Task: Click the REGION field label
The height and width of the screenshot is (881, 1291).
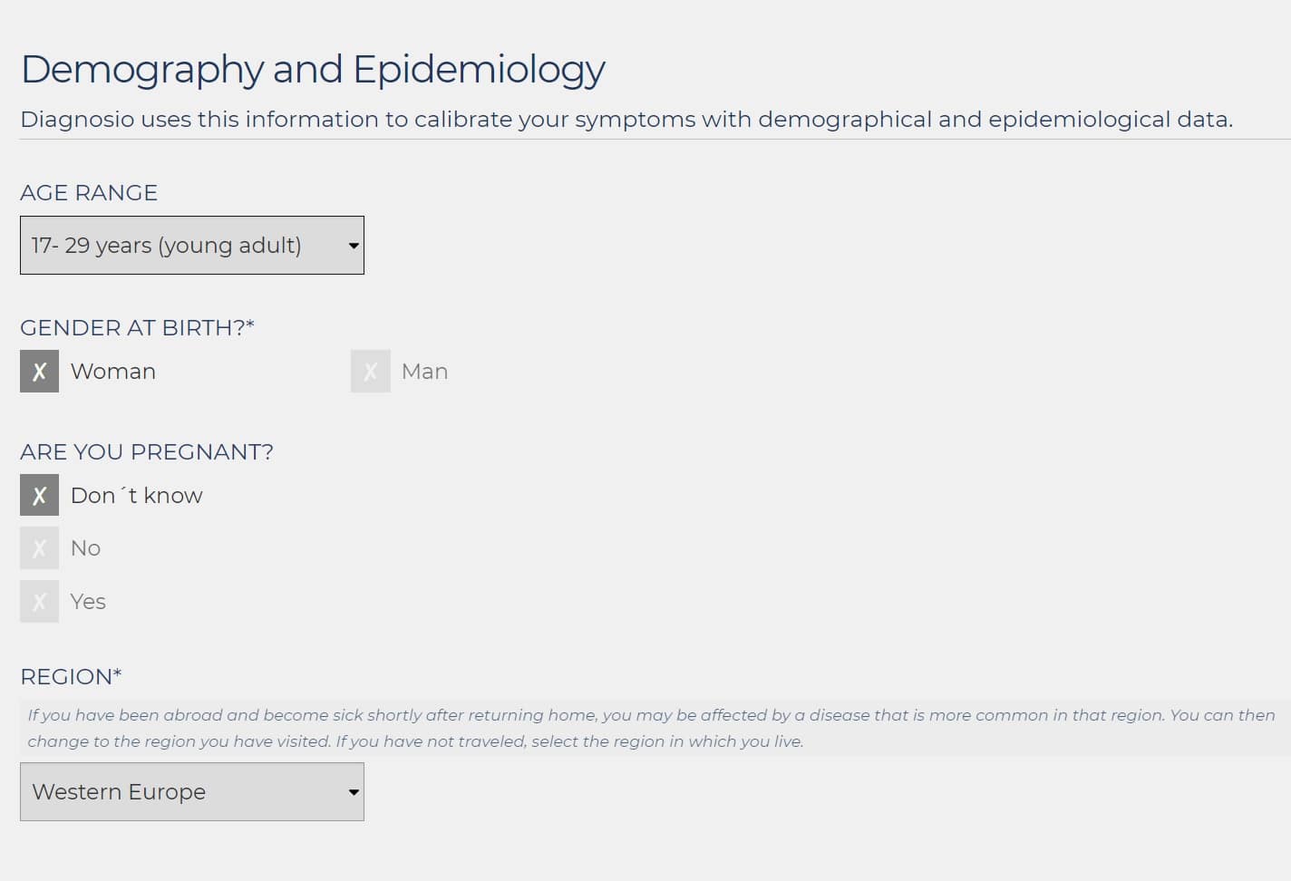Action: (x=71, y=677)
